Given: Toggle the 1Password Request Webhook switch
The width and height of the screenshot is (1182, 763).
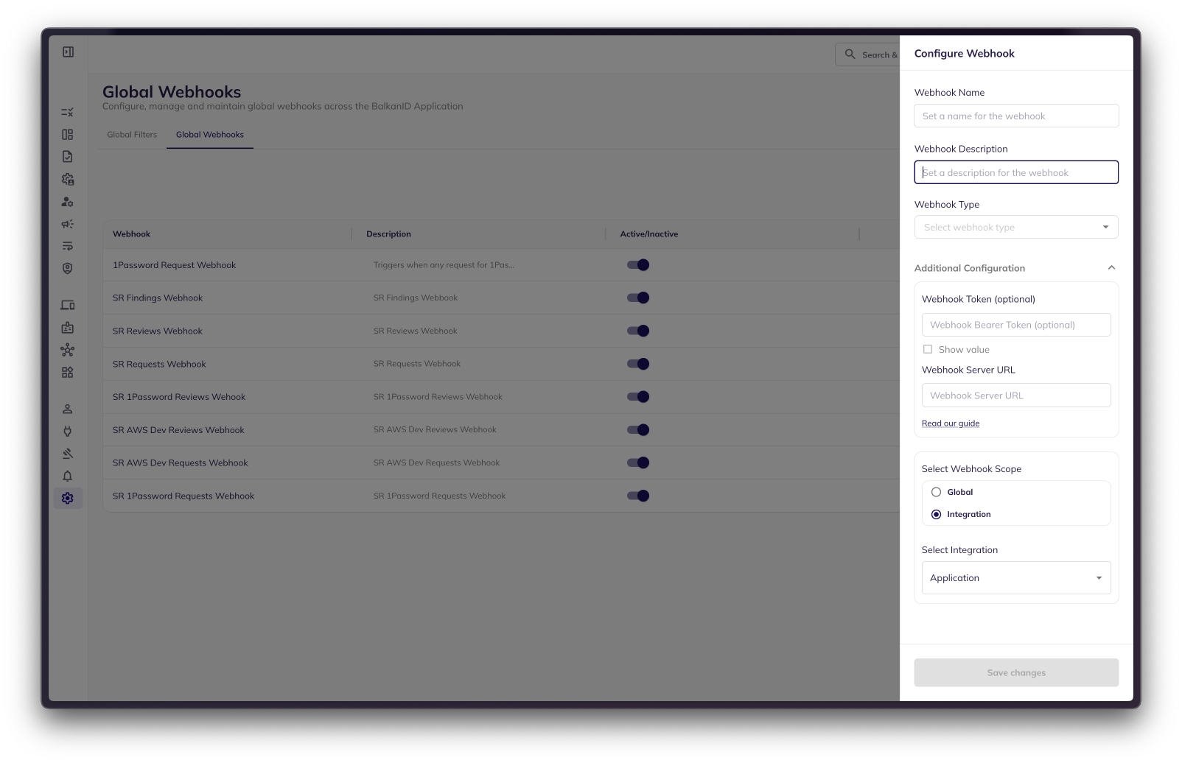Looking at the screenshot, I should (638, 265).
